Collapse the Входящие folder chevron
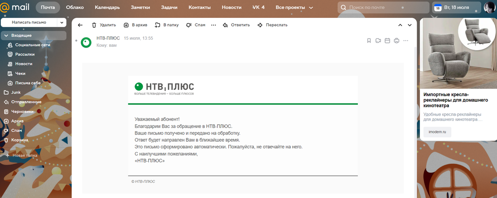Screen dimensions: 497x198 [x=6, y=36]
